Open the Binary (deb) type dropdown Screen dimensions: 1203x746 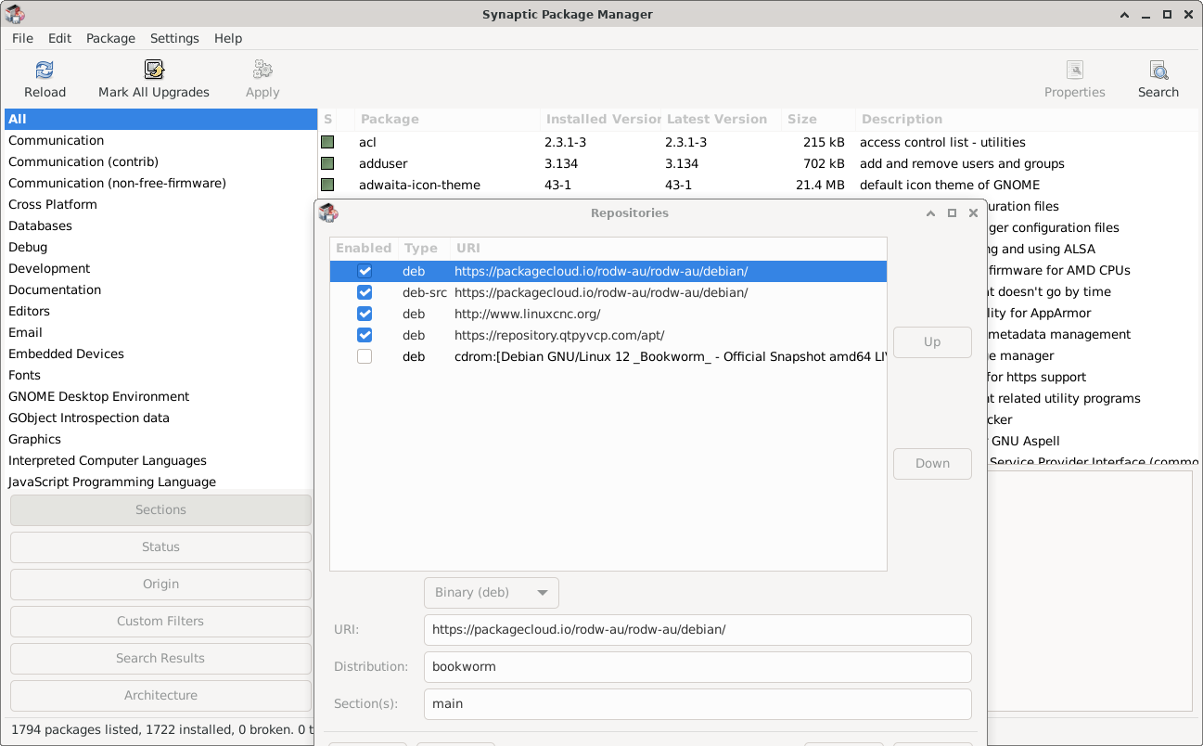pyautogui.click(x=492, y=592)
